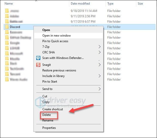Expand the CRC SHA submenu arrow
The height and width of the screenshot is (138, 157).
tap(99, 52)
